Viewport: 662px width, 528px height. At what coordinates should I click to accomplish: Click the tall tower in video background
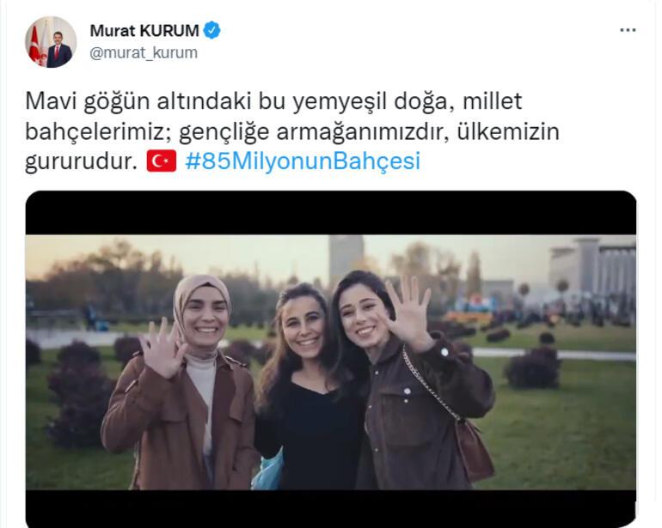coord(346,258)
